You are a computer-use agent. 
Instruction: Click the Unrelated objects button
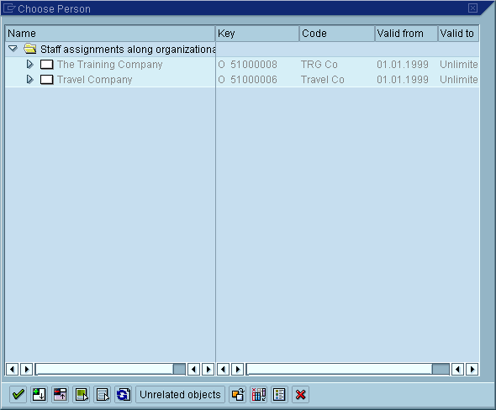180,394
